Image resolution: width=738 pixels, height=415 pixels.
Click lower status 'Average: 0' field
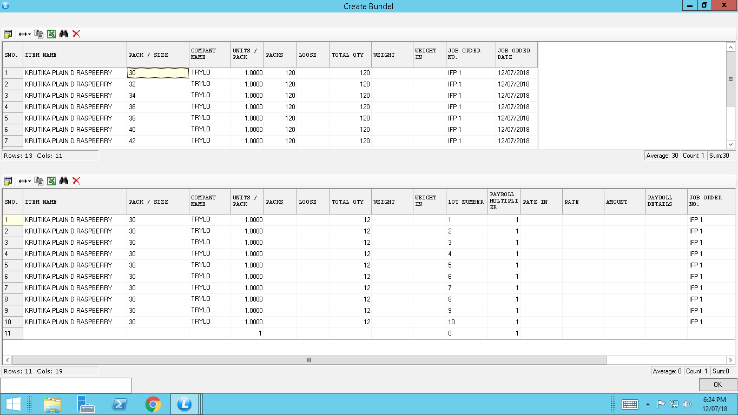point(667,371)
